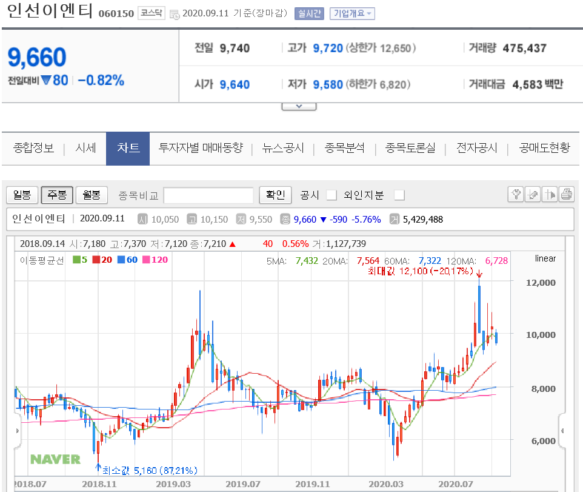Switch to monthly candles 월봉

tap(92, 195)
